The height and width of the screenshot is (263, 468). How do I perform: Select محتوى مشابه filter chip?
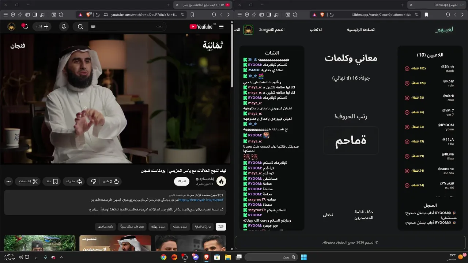click(x=180, y=227)
